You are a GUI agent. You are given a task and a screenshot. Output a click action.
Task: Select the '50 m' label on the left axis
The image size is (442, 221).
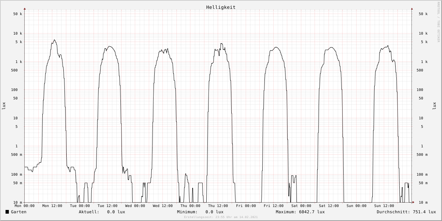coord(18,183)
